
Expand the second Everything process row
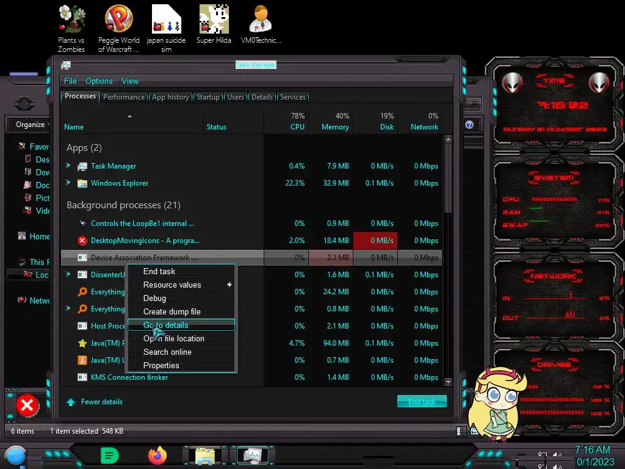[68, 308]
